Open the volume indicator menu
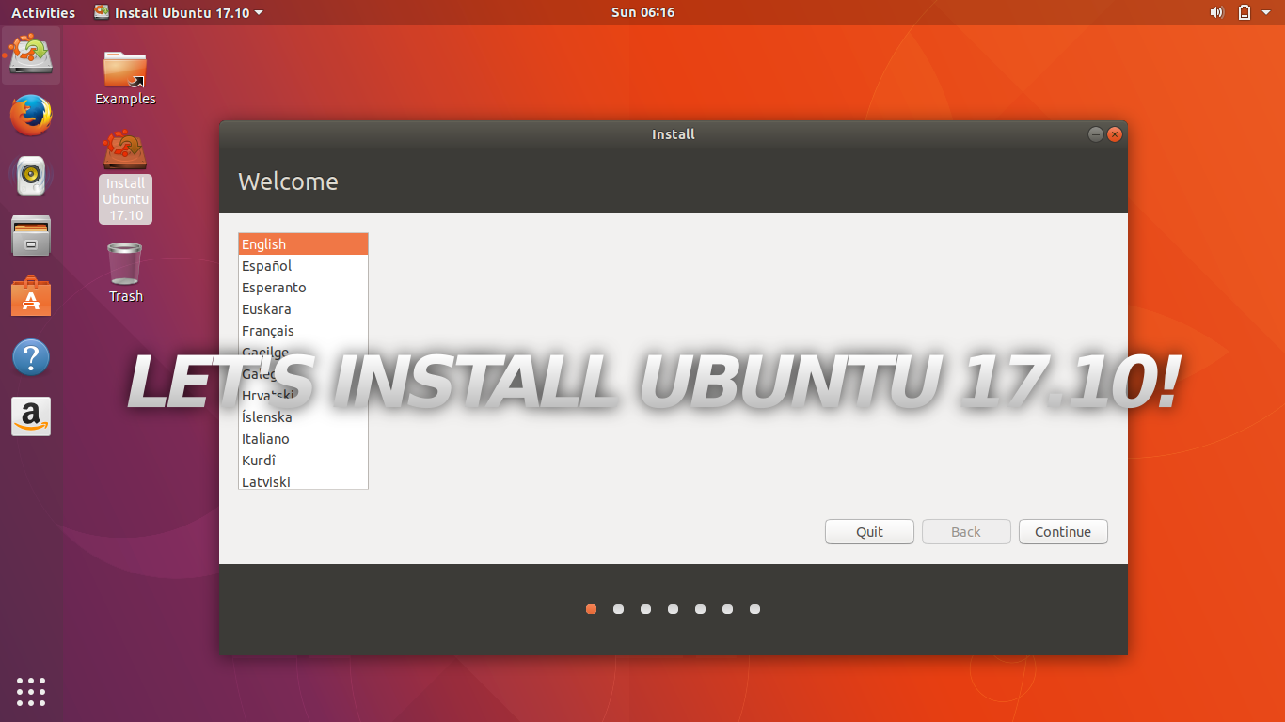This screenshot has height=722, width=1285. (1216, 12)
